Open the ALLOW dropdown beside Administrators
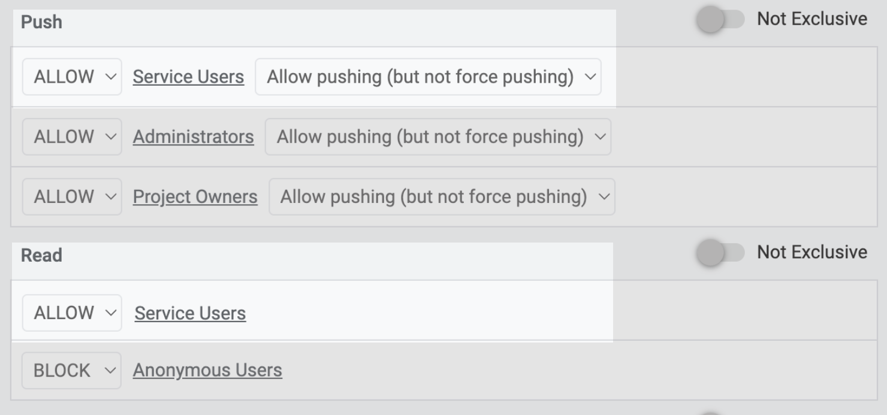Viewport: 887px width, 415px height. point(72,137)
